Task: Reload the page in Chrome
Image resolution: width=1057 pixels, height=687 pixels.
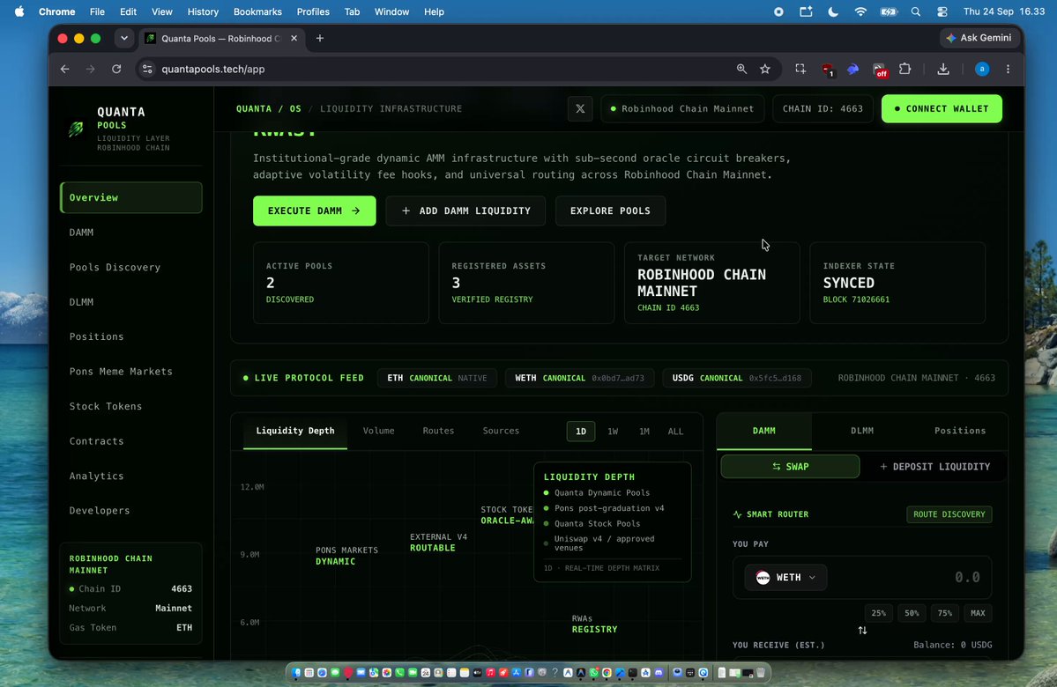Action: click(x=116, y=69)
